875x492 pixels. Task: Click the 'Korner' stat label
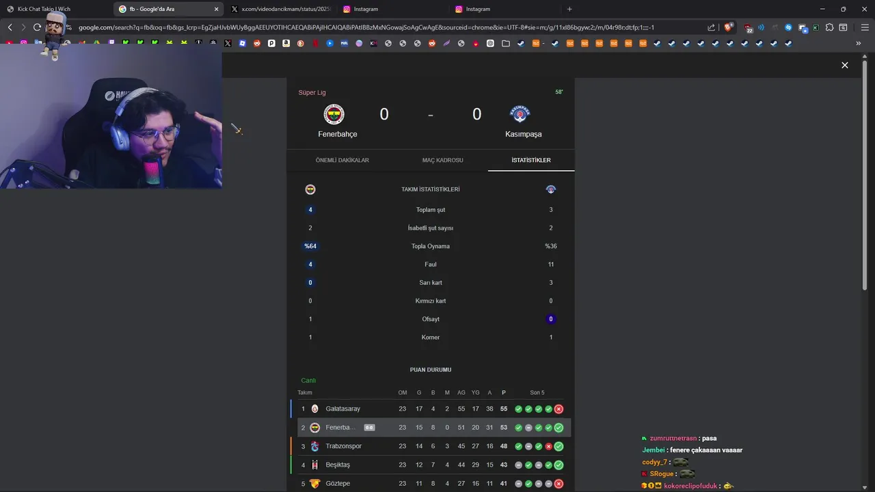[431, 338]
